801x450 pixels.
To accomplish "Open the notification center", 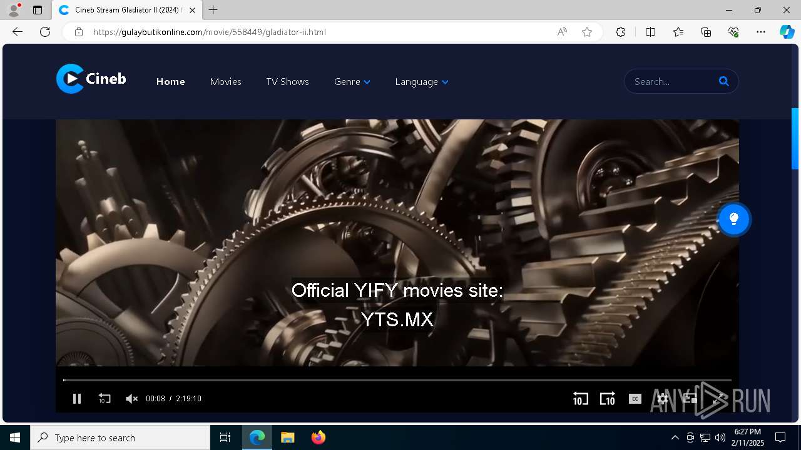I will coord(780,437).
